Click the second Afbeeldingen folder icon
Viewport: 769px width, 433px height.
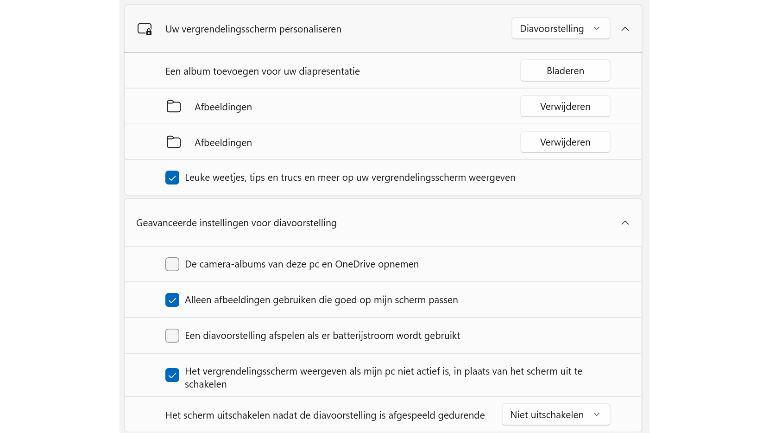point(174,142)
